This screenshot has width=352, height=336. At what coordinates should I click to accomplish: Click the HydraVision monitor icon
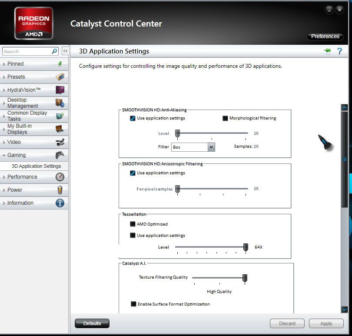click(60, 90)
